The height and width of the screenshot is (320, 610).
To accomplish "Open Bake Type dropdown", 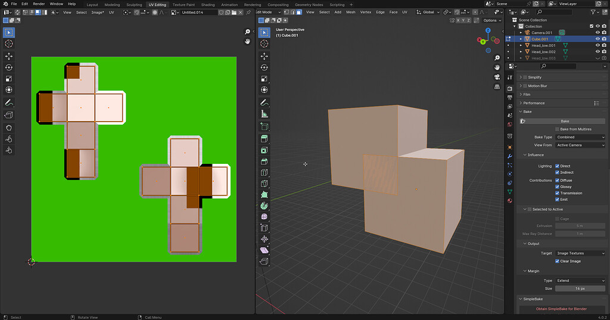I will [580, 137].
